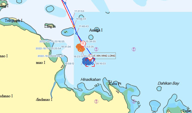Click the Dahikan Bay map label
The width and height of the screenshot is (192, 113).
[x=168, y=83]
